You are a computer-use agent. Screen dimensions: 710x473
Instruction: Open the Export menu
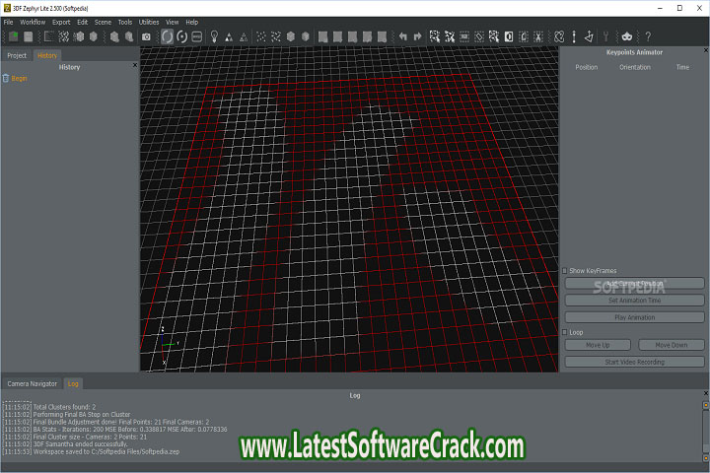tap(61, 22)
